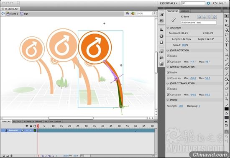Collapse the Spring section
230x158 pixels.
[x=168, y=100]
